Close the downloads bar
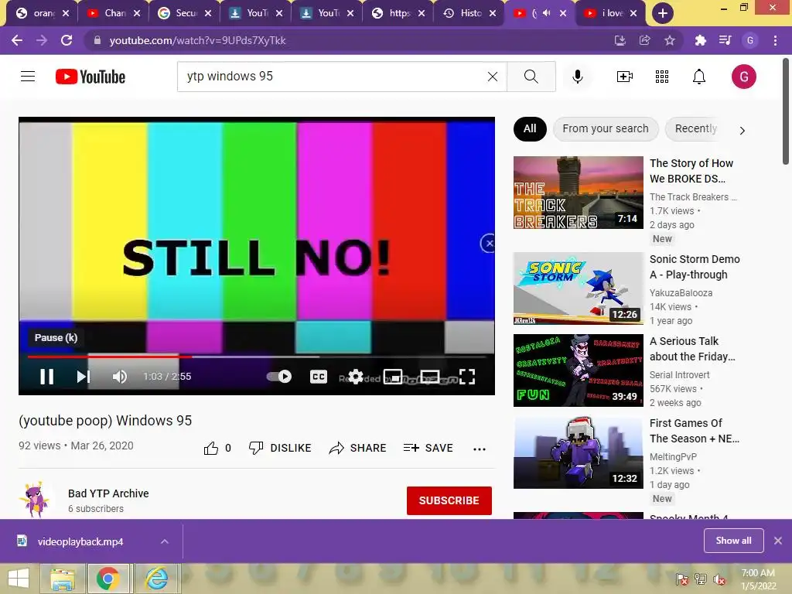792x594 pixels. 778,541
